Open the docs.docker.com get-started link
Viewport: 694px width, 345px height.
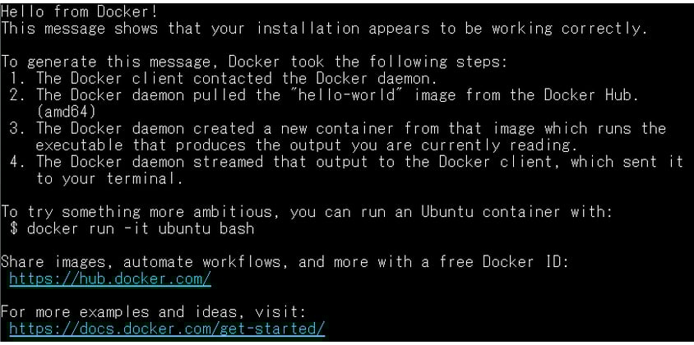[x=167, y=329]
